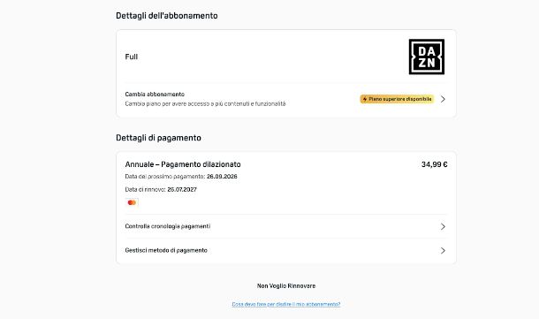The image size is (539, 319).
Task: Click the 'Dettagli di pagamento' heading
Action: tap(158, 138)
